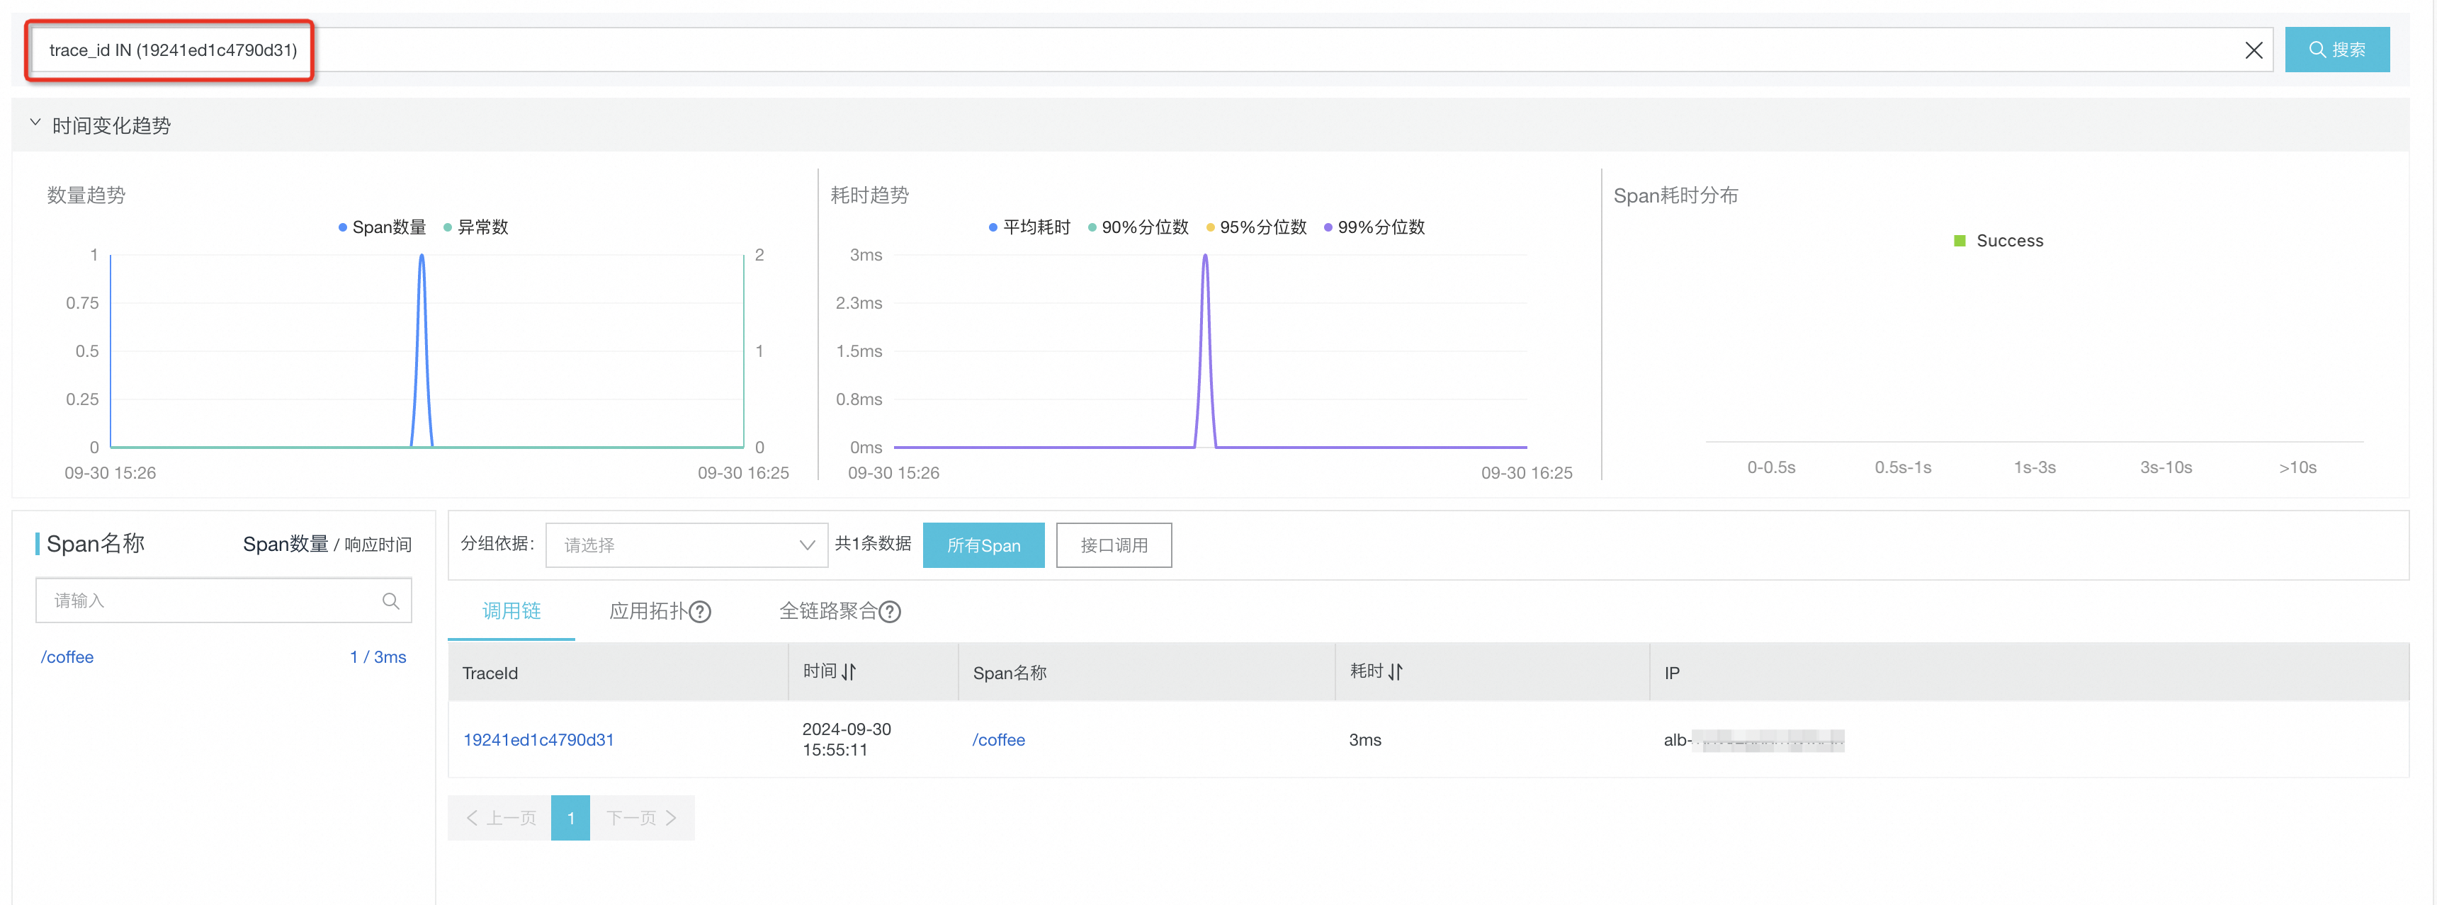Click the >10s axis bucket label
Image resolution: width=2437 pixels, height=905 pixels.
click(x=2297, y=467)
